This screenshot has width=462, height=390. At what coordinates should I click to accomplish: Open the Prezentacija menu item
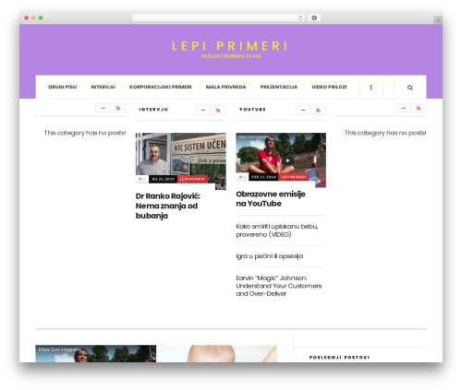[x=279, y=87]
